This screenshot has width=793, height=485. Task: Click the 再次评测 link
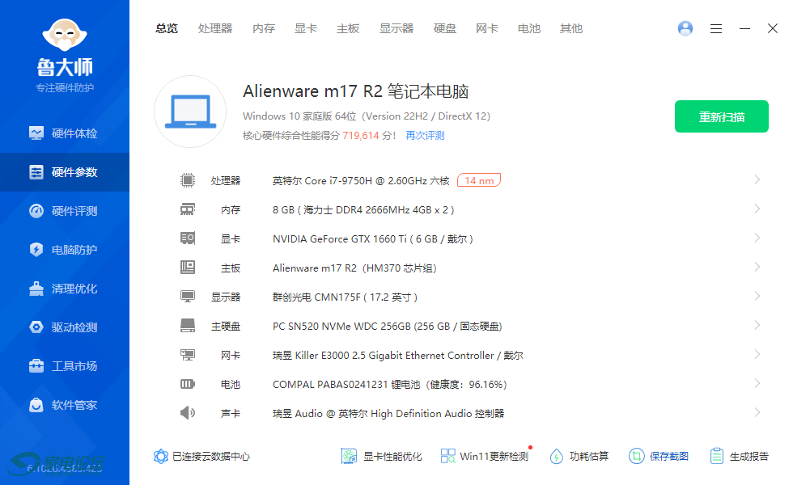pos(425,136)
